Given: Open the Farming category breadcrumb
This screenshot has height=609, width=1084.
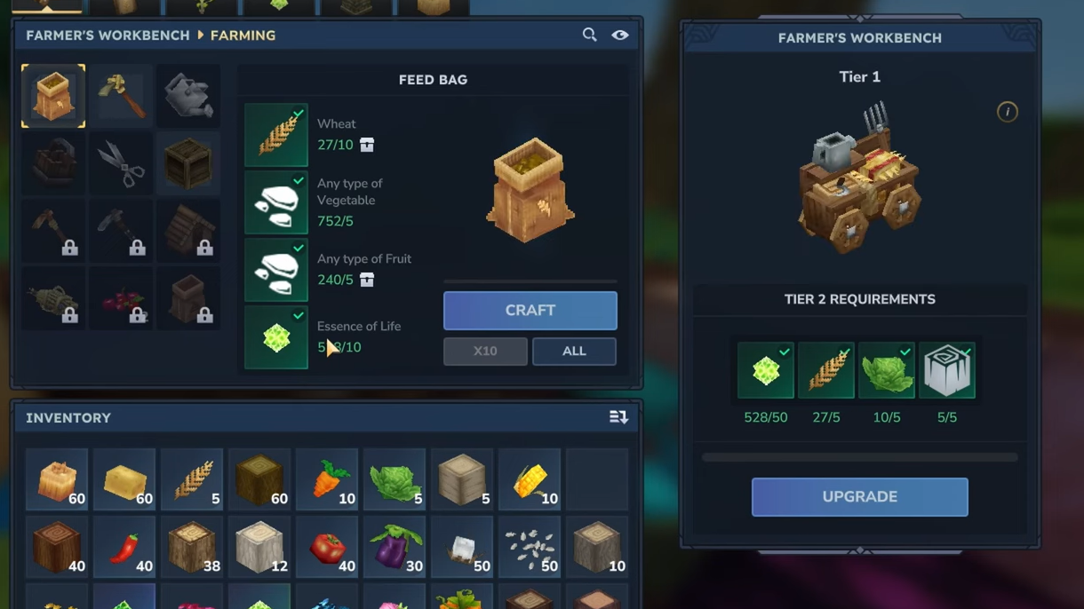Looking at the screenshot, I should (x=243, y=36).
